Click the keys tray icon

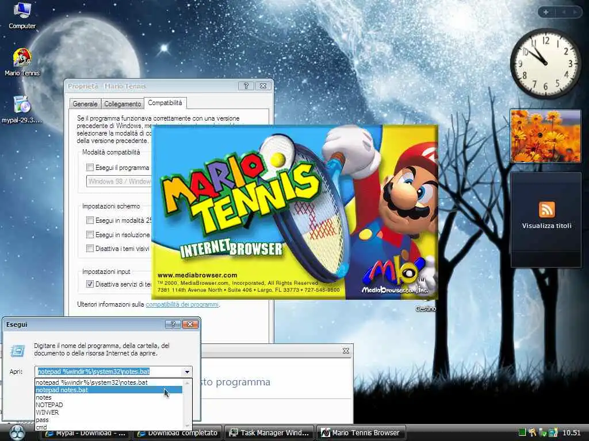(x=532, y=432)
